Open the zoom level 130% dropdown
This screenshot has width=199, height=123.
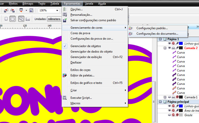point(57,10)
